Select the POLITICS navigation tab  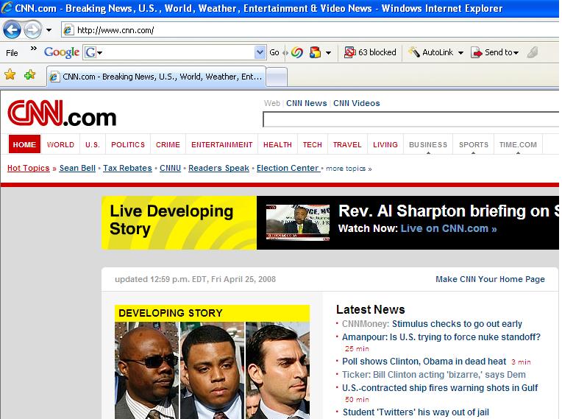coord(128,144)
